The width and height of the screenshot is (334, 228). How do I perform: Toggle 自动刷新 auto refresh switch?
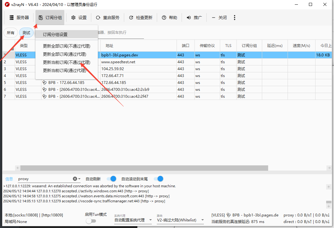point(111,179)
